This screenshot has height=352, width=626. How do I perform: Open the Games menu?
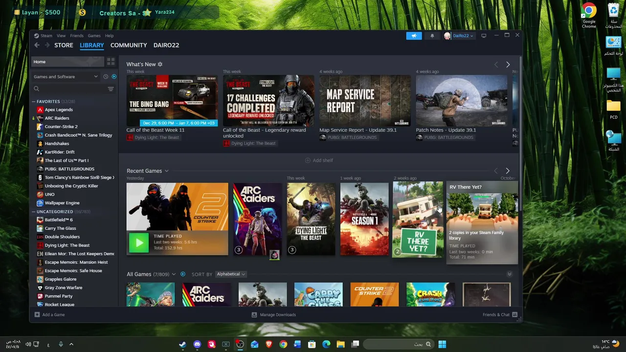tap(94, 36)
